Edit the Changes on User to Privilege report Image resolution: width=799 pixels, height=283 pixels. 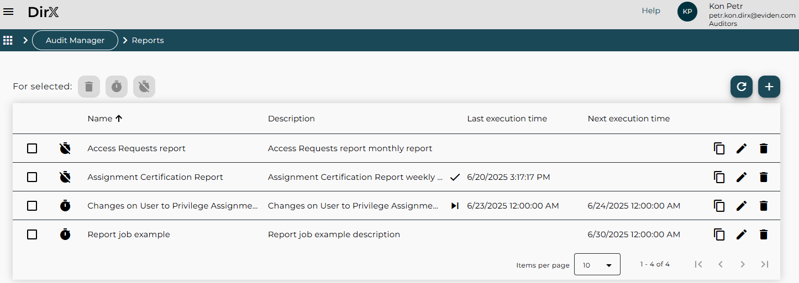point(741,206)
